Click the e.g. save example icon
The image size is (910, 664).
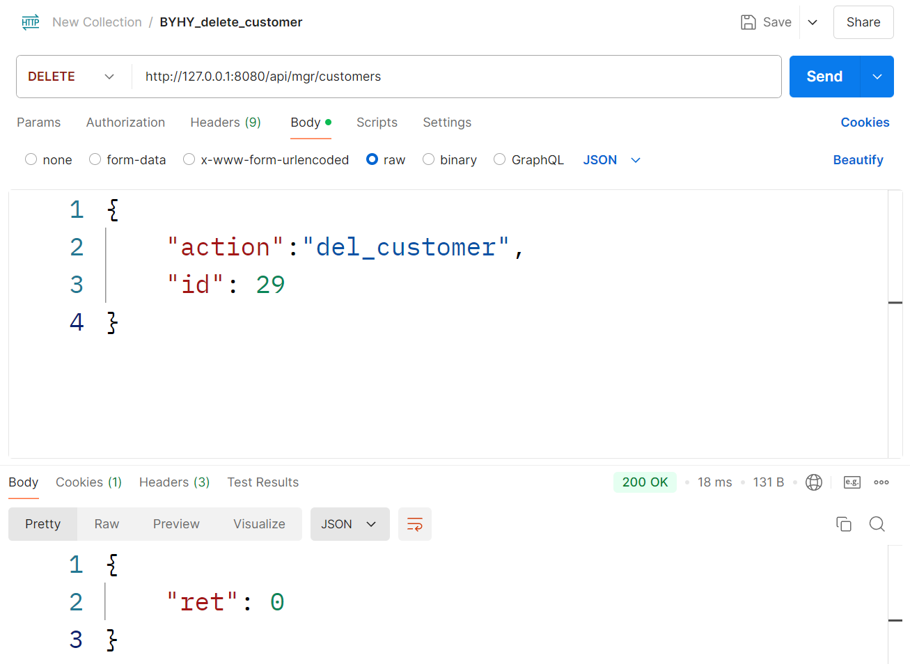click(x=852, y=482)
